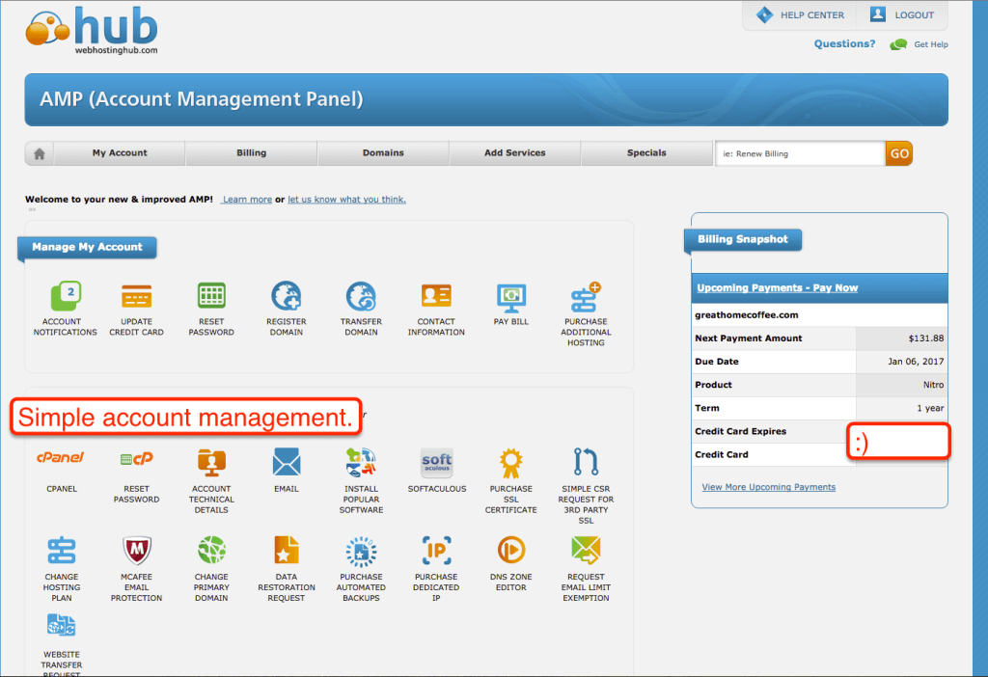The height and width of the screenshot is (677, 988).
Task: Click the Billing Snapshot heading
Action: pos(743,239)
